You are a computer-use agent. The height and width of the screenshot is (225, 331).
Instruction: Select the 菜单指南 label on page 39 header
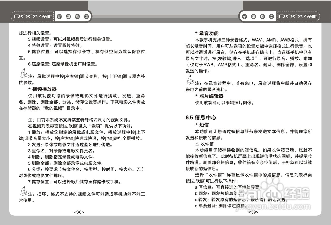click(258, 17)
